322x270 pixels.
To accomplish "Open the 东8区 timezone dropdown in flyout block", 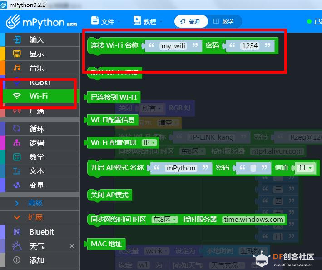I will (164, 220).
